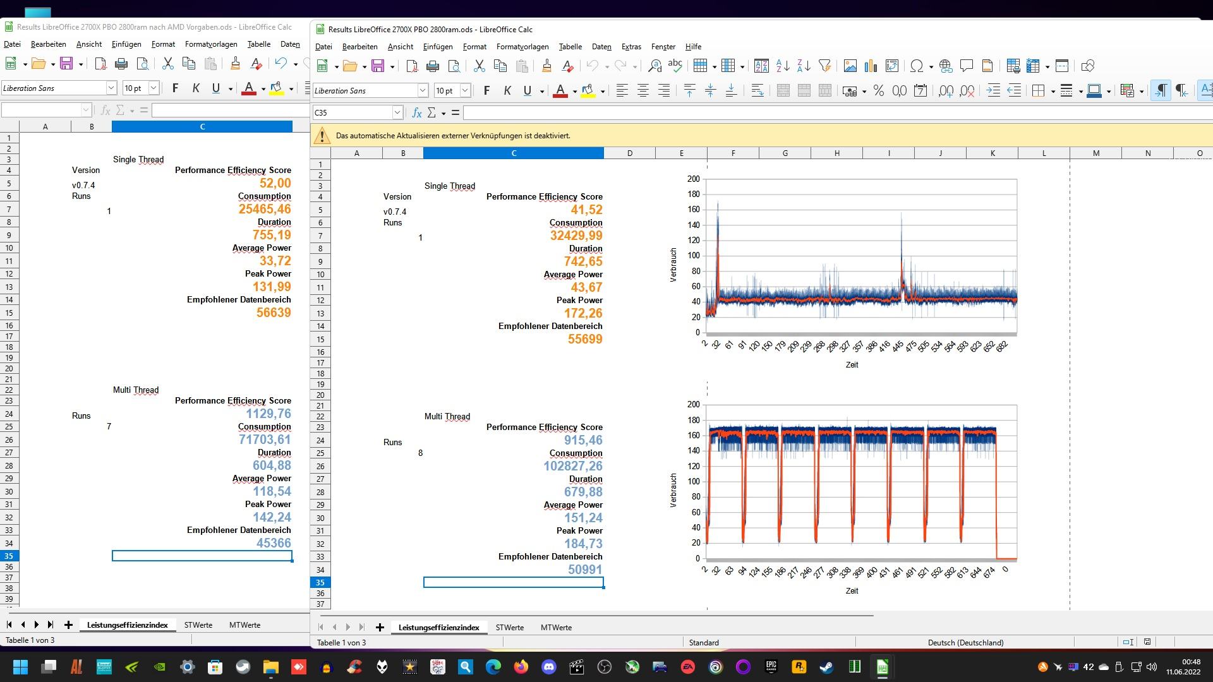Open Tabelle menu in left window

[259, 44]
